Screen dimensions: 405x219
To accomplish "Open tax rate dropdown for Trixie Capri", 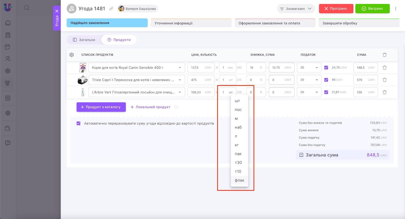I will (x=309, y=80).
